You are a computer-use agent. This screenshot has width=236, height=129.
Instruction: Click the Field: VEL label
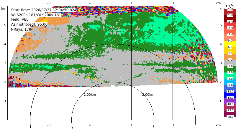tap(20, 19)
